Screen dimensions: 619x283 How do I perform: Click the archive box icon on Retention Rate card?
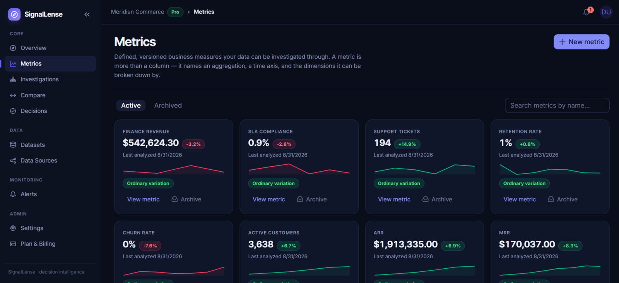[551, 199]
